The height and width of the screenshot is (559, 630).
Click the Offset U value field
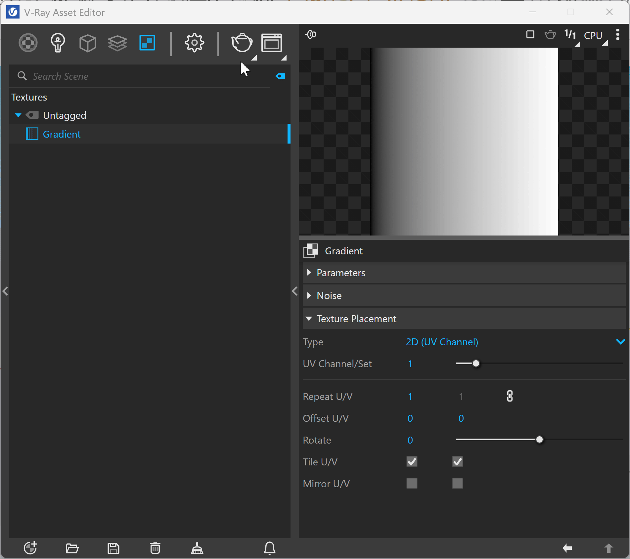pos(410,418)
